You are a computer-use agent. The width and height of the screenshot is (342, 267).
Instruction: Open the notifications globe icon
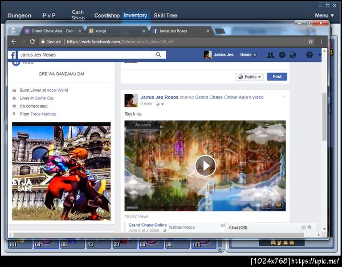click(293, 55)
